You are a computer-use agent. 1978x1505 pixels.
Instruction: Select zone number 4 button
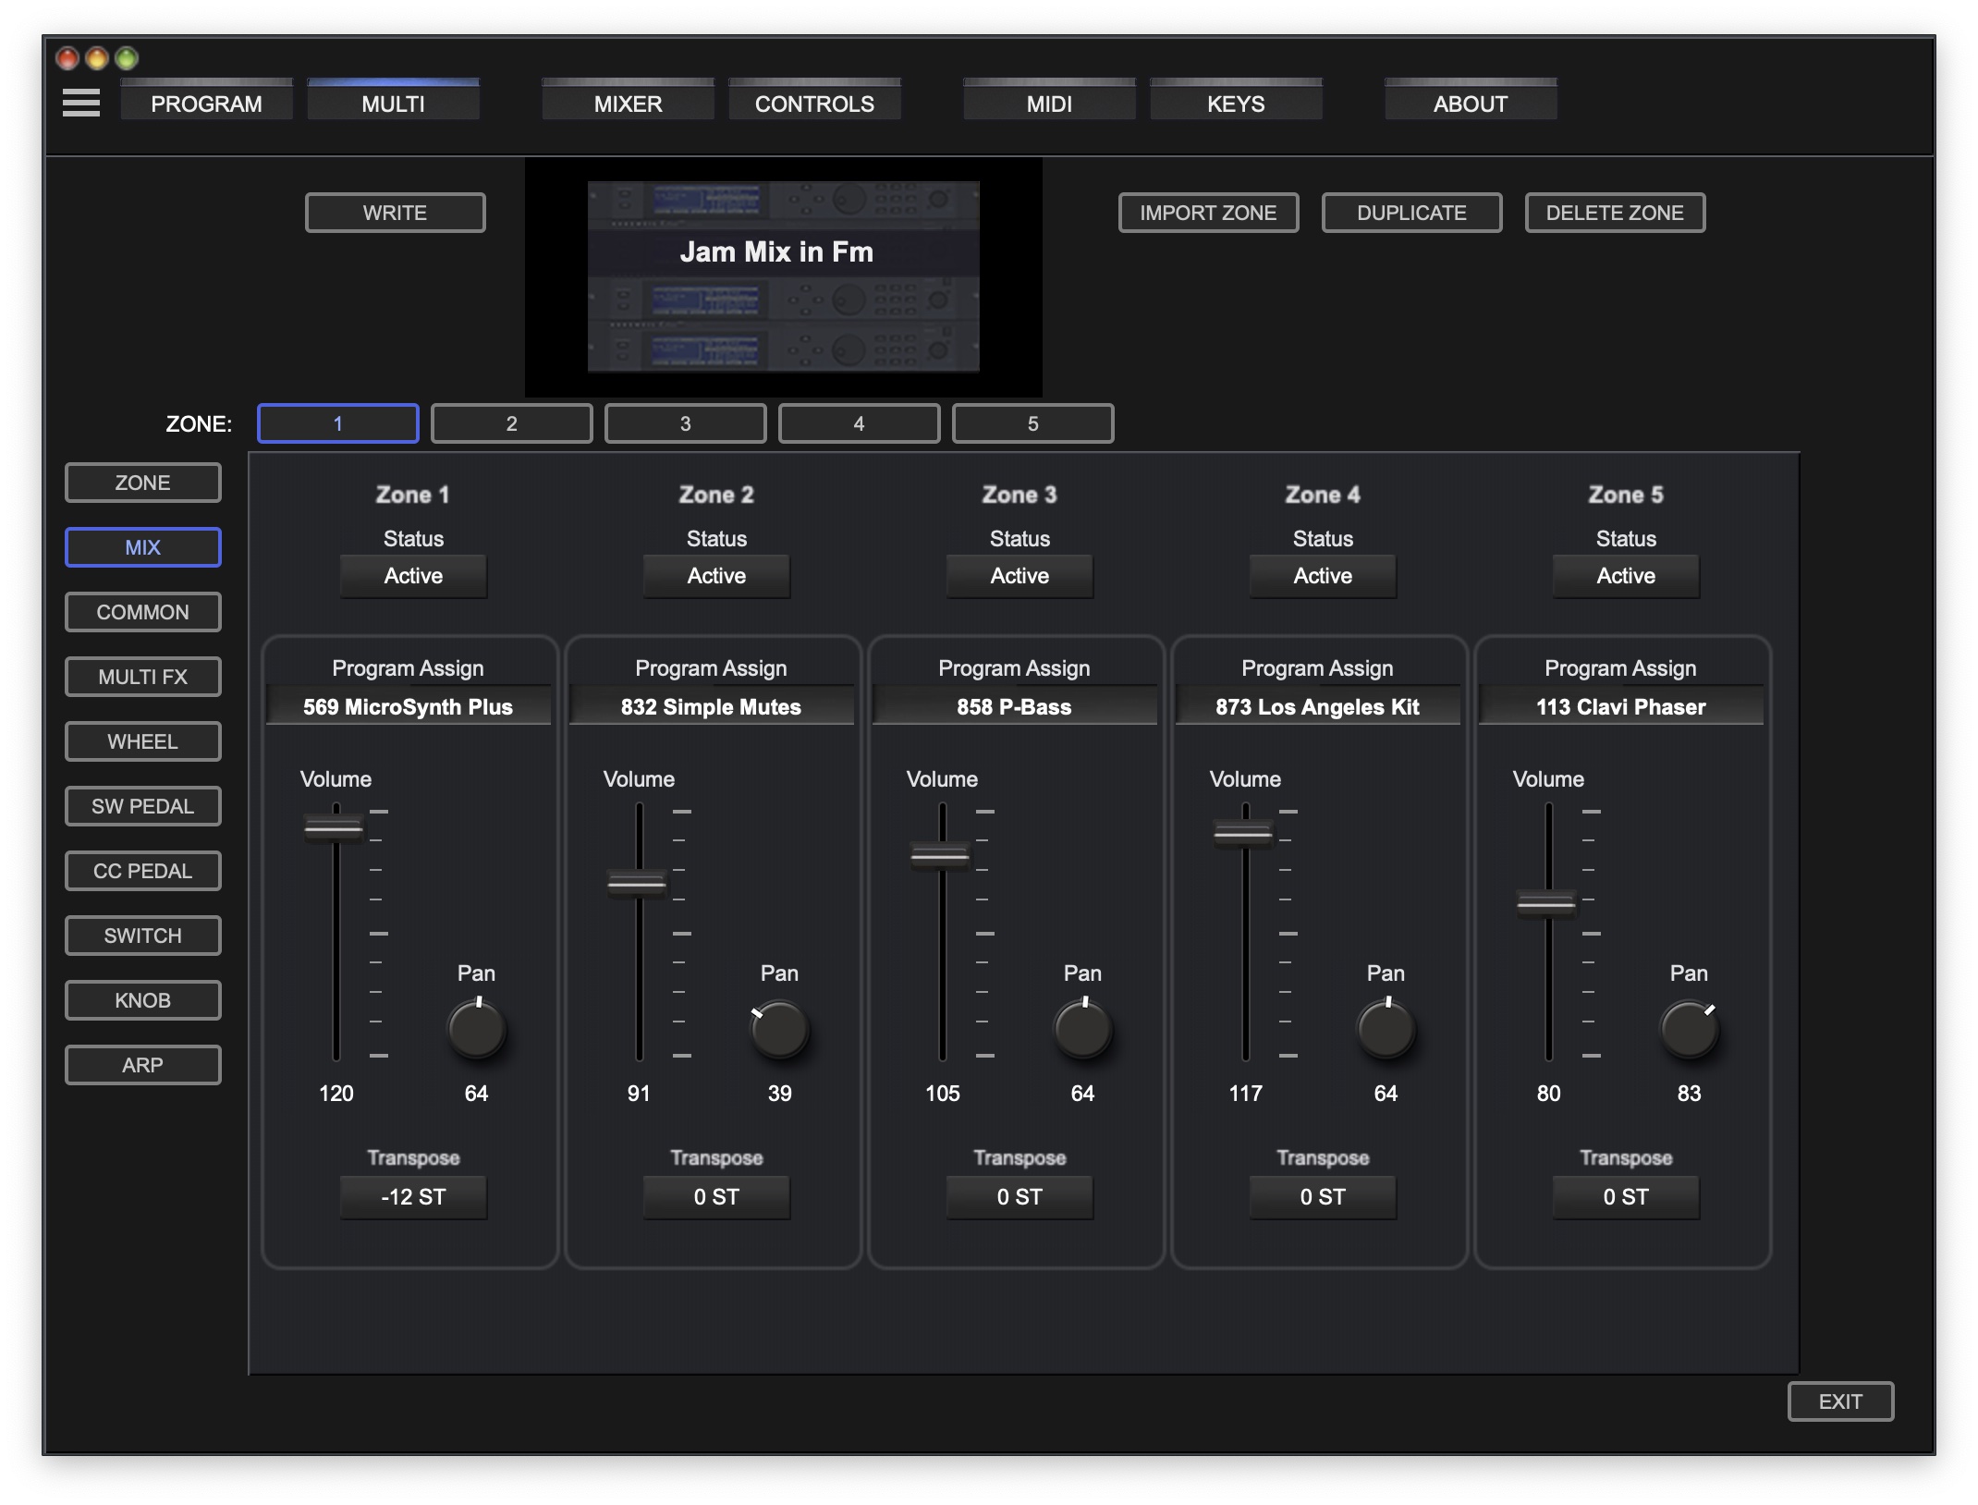pos(859,423)
